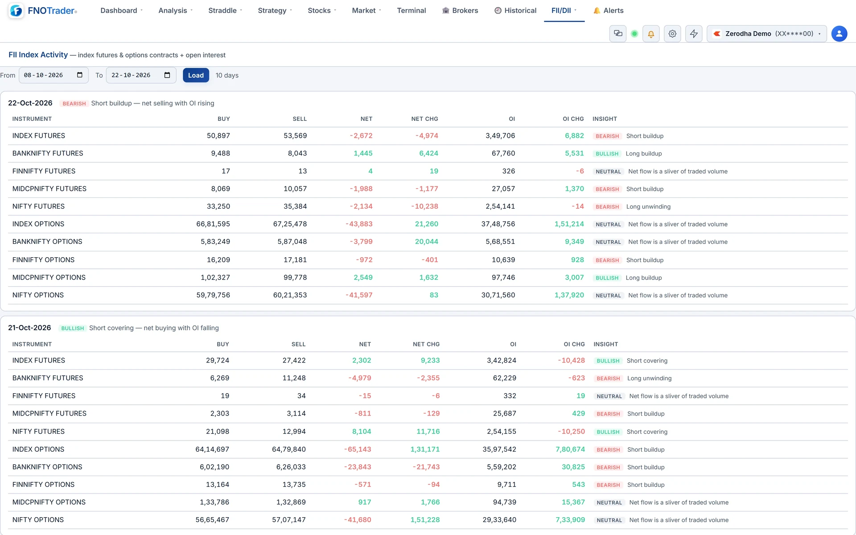Expand the Dashboard menu
The height and width of the screenshot is (535, 856).
[x=121, y=10]
